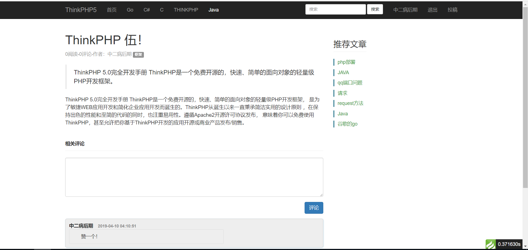This screenshot has height=250, width=528.
Task: Open recommended article 请求
Action: [343, 93]
